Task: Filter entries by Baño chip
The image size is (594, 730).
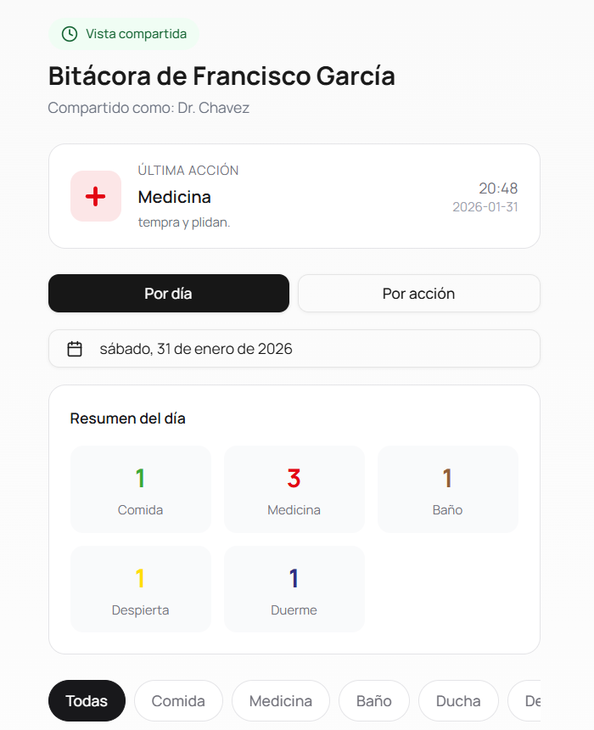Action: [373, 701]
